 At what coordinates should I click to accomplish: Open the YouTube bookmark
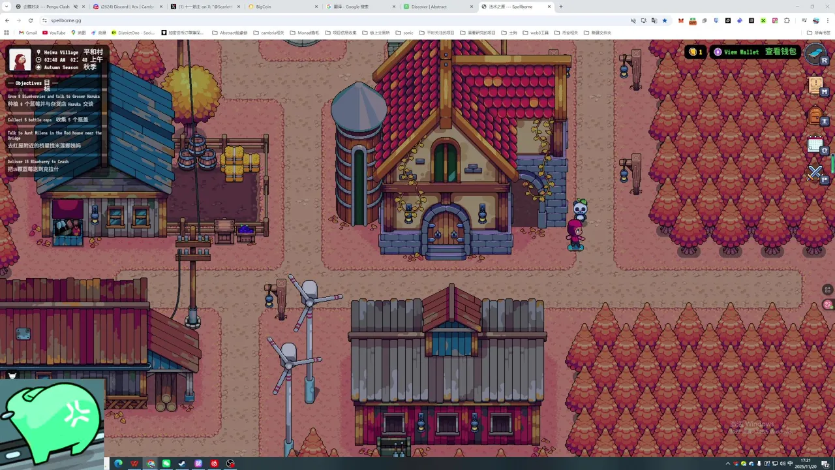click(54, 33)
